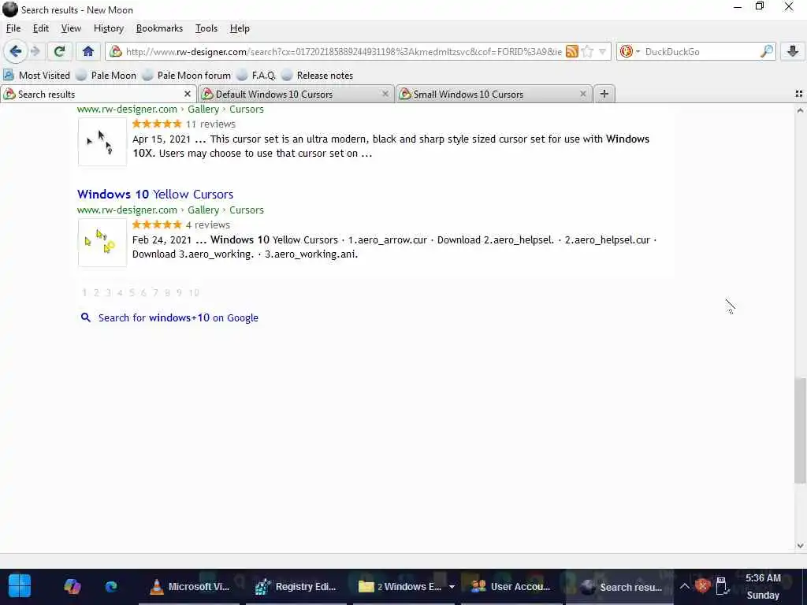
Task: Open the address bar history dropdown arrow
Action: click(602, 51)
